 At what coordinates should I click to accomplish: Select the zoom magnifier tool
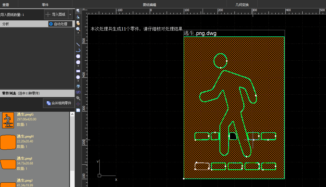point(78,29)
